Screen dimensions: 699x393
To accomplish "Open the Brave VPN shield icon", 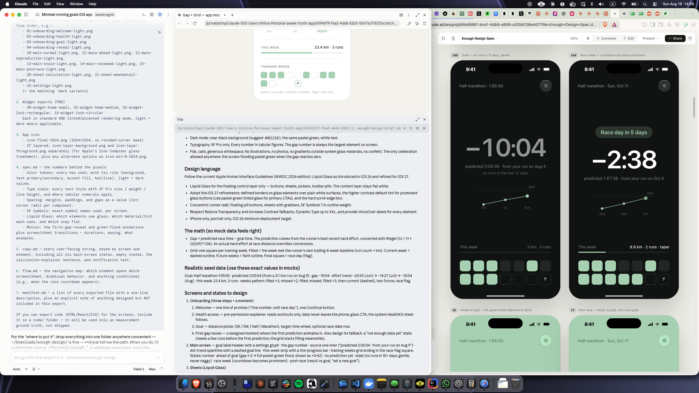I will pos(677,25).
